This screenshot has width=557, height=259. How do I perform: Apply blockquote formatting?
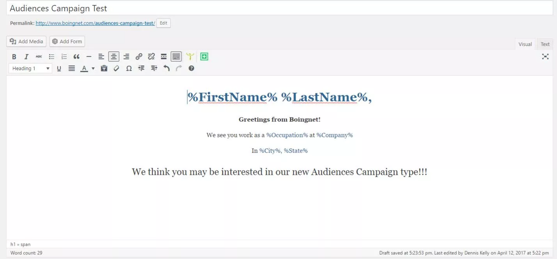(x=76, y=57)
